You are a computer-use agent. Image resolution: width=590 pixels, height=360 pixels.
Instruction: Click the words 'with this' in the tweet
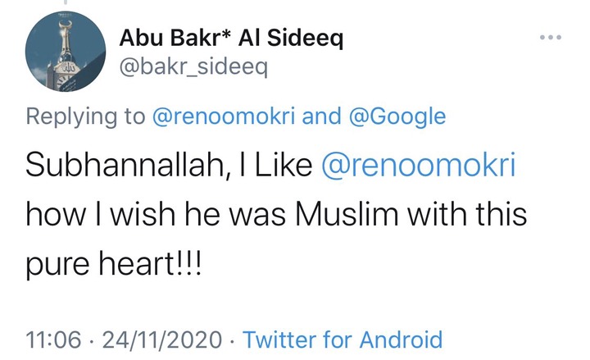pyautogui.click(x=467, y=214)
